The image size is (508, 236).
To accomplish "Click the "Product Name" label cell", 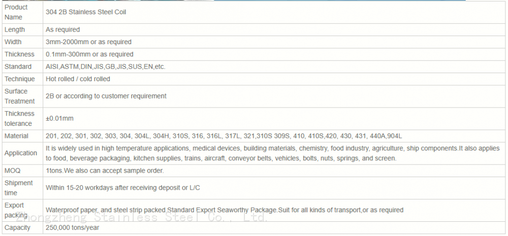I will coord(16,12).
